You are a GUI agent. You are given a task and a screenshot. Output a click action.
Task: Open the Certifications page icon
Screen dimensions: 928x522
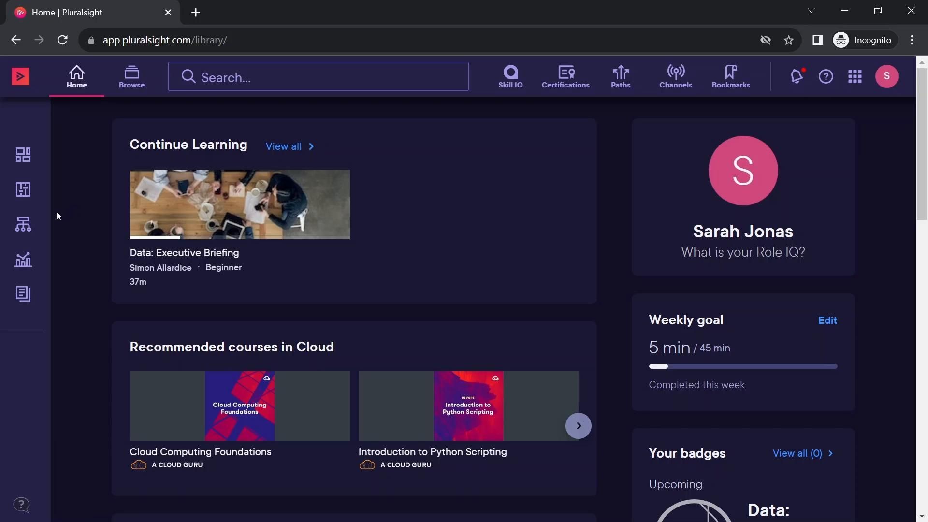[x=565, y=76]
